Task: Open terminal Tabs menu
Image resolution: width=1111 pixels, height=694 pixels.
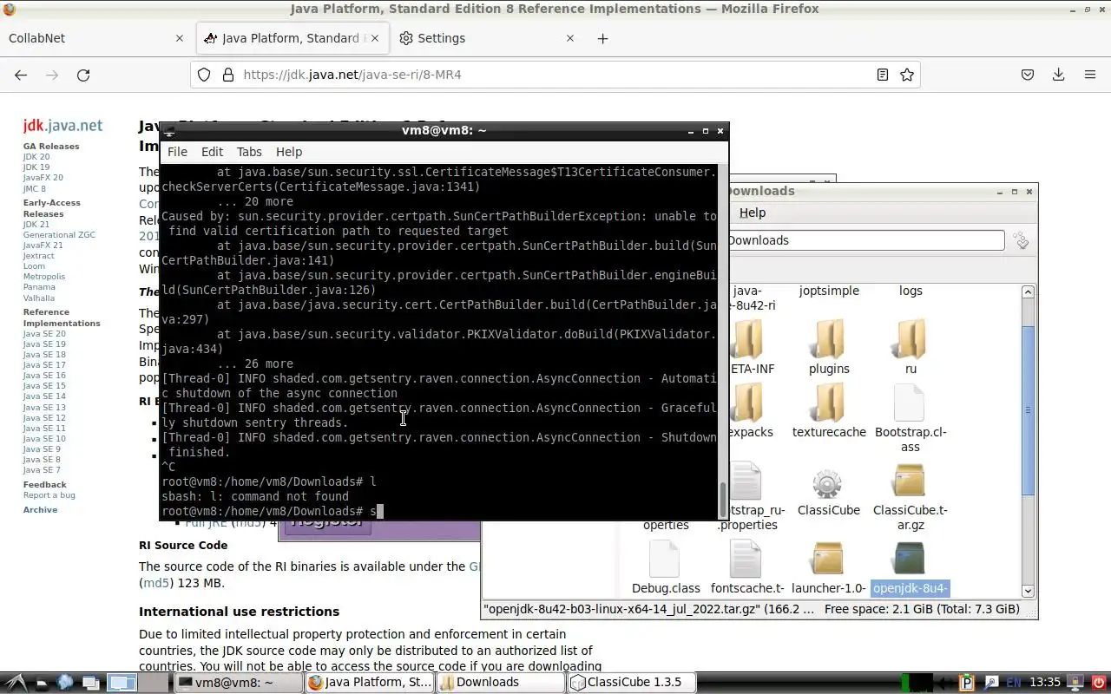Action: pyautogui.click(x=249, y=152)
